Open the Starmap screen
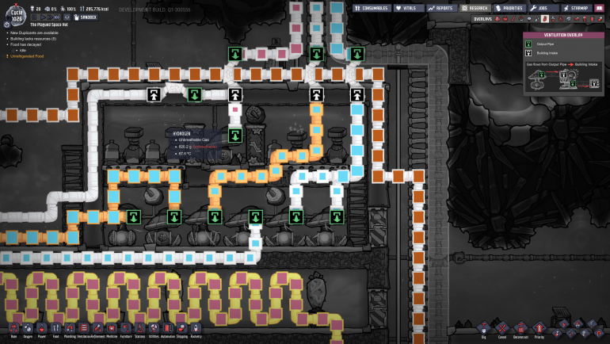Screen dimensions: 610x344 [576, 8]
